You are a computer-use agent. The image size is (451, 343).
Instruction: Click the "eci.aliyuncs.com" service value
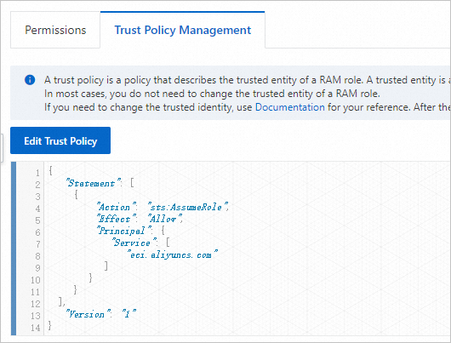tap(173, 255)
